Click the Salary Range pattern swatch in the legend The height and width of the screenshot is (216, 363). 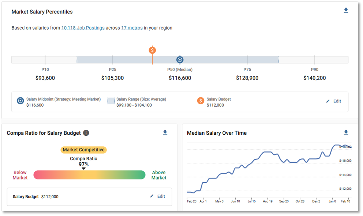click(111, 101)
